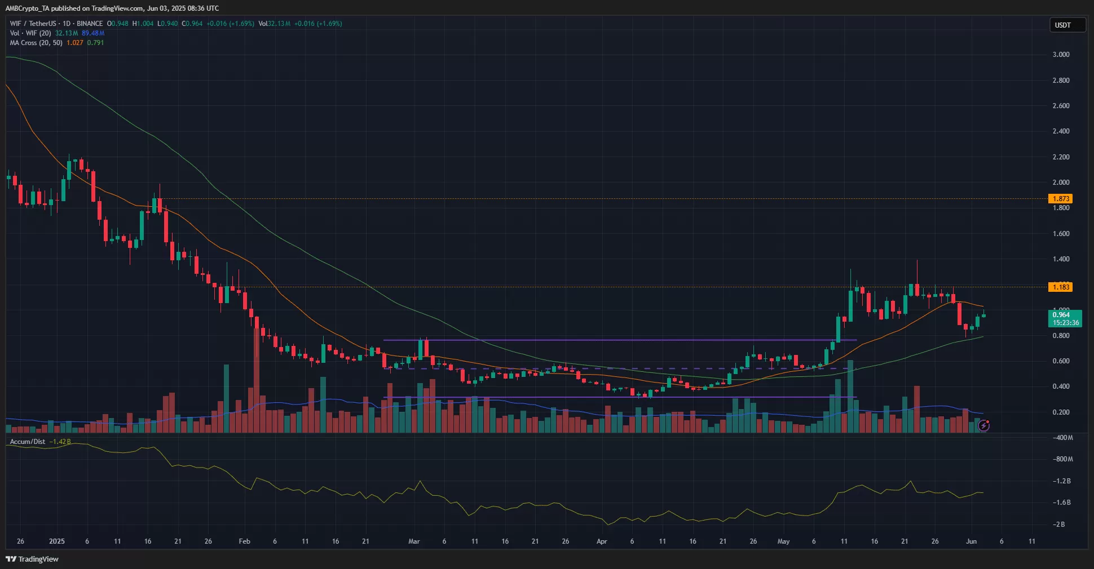
Task: Click the red notification dot on the lightning icon
Action: [x=987, y=422]
